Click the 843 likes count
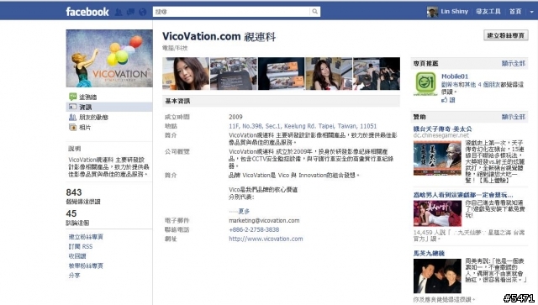This screenshot has height=305, width=538. (74, 192)
